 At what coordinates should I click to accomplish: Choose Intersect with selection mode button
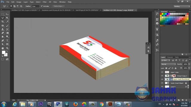pyautogui.click(x=21, y=6)
